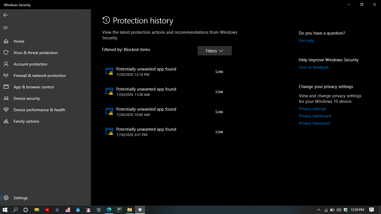
Task: Click the Protection history heading
Action: tap(143, 21)
